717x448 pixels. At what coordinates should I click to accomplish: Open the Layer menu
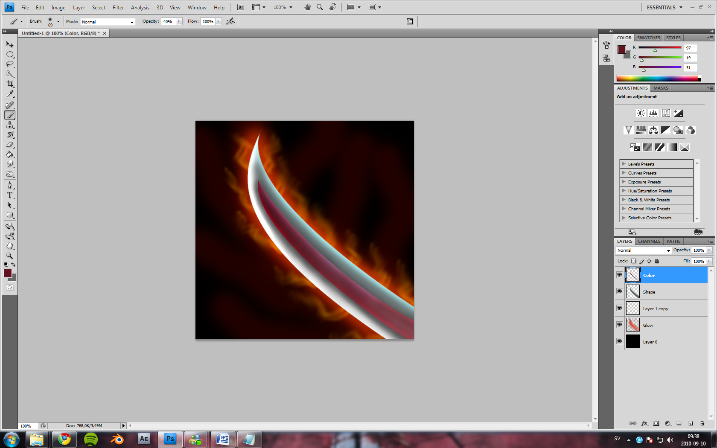click(x=79, y=8)
